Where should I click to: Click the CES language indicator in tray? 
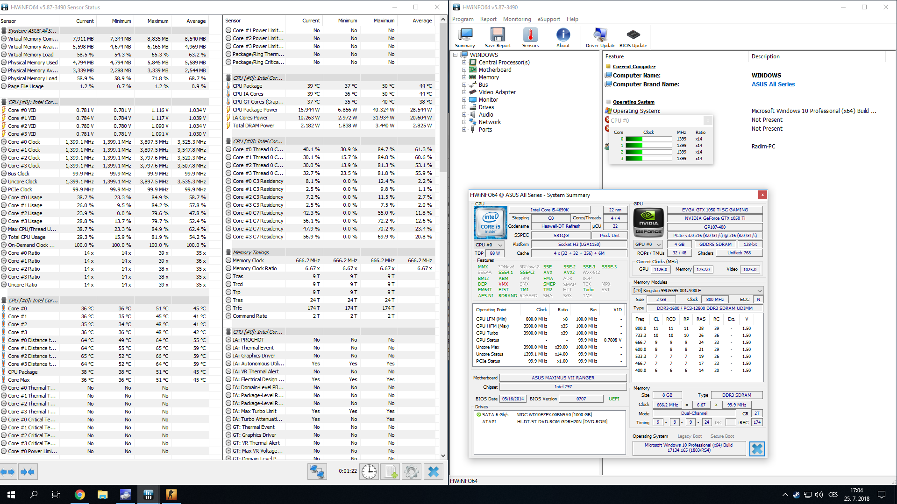pos(833,495)
